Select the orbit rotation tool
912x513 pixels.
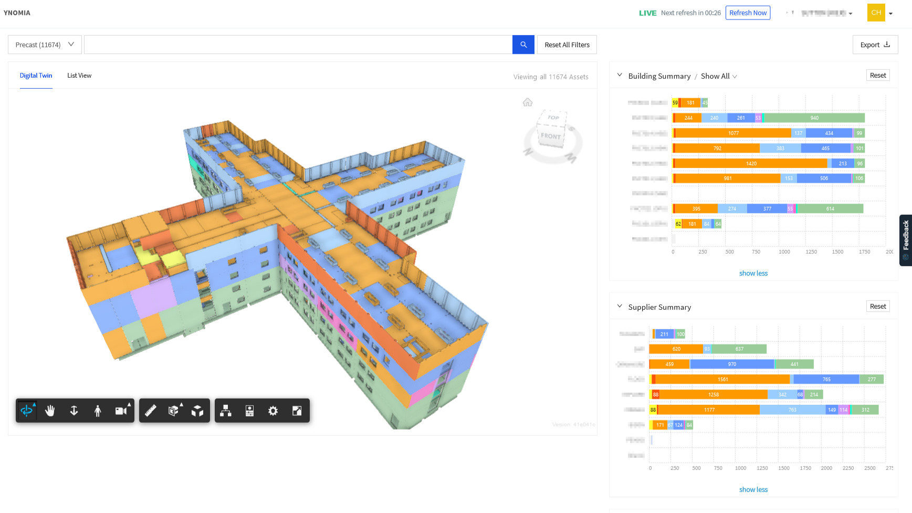[27, 411]
